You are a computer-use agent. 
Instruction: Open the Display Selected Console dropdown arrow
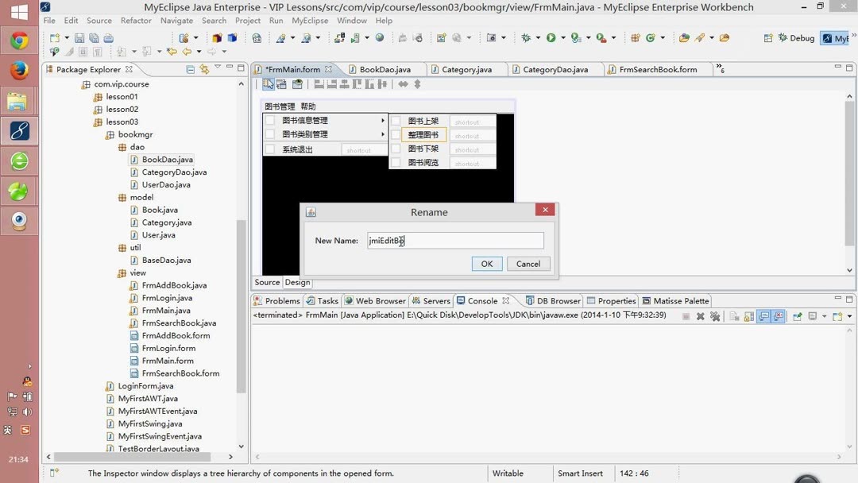[x=824, y=315]
